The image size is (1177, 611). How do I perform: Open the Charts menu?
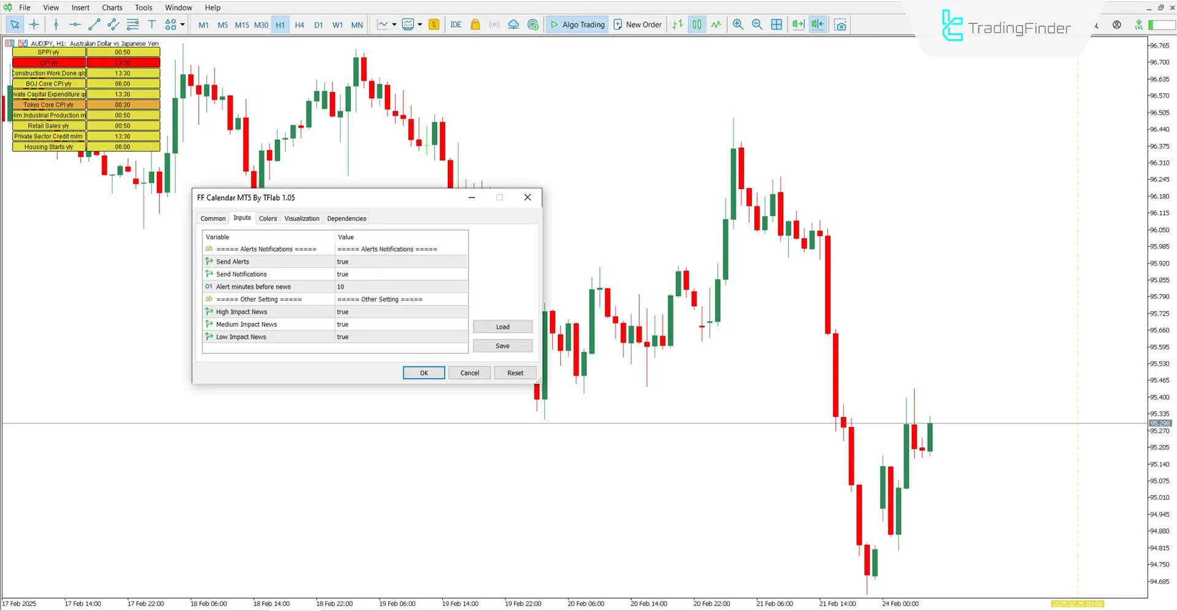(112, 7)
